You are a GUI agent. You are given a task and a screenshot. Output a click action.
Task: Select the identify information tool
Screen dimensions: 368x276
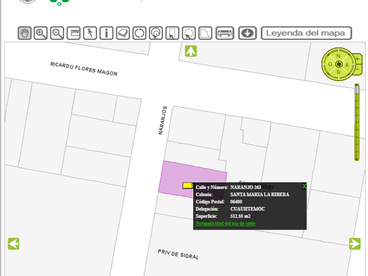pyautogui.click(x=106, y=33)
